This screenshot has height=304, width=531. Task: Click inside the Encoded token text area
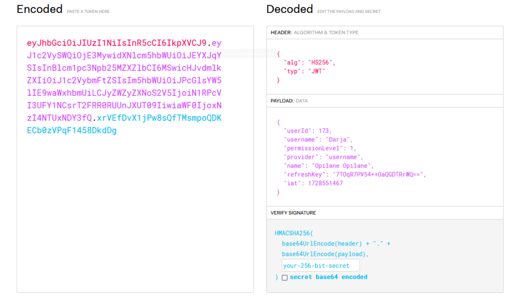click(135, 159)
